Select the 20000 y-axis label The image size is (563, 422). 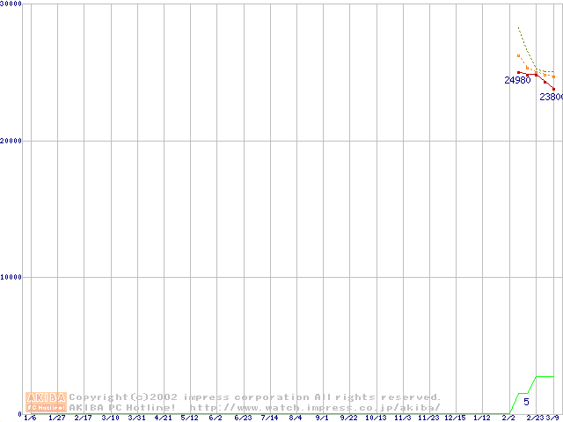11,141
